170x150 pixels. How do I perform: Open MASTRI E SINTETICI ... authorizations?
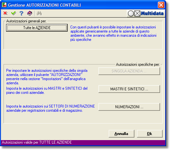coord(129,89)
